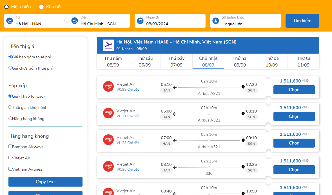This screenshot has width=332, height=195.
Task: Click the 1,511,600 VNĐ price of VJ123
Action: click(x=294, y=134)
